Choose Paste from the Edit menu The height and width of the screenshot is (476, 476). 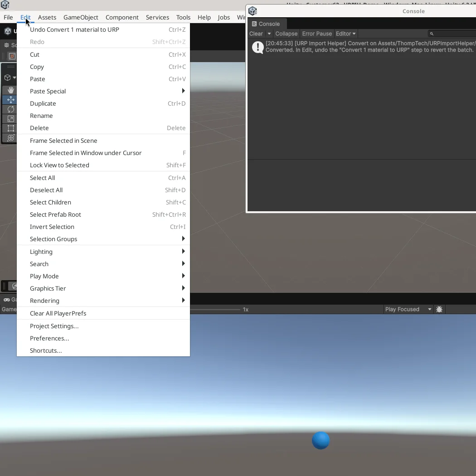pyautogui.click(x=103, y=79)
